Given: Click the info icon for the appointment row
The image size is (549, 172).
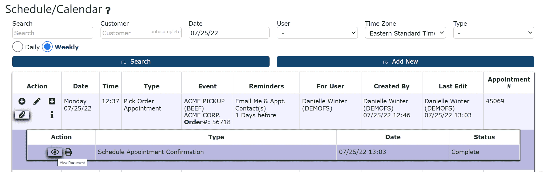Looking at the screenshot, I should tap(52, 115).
